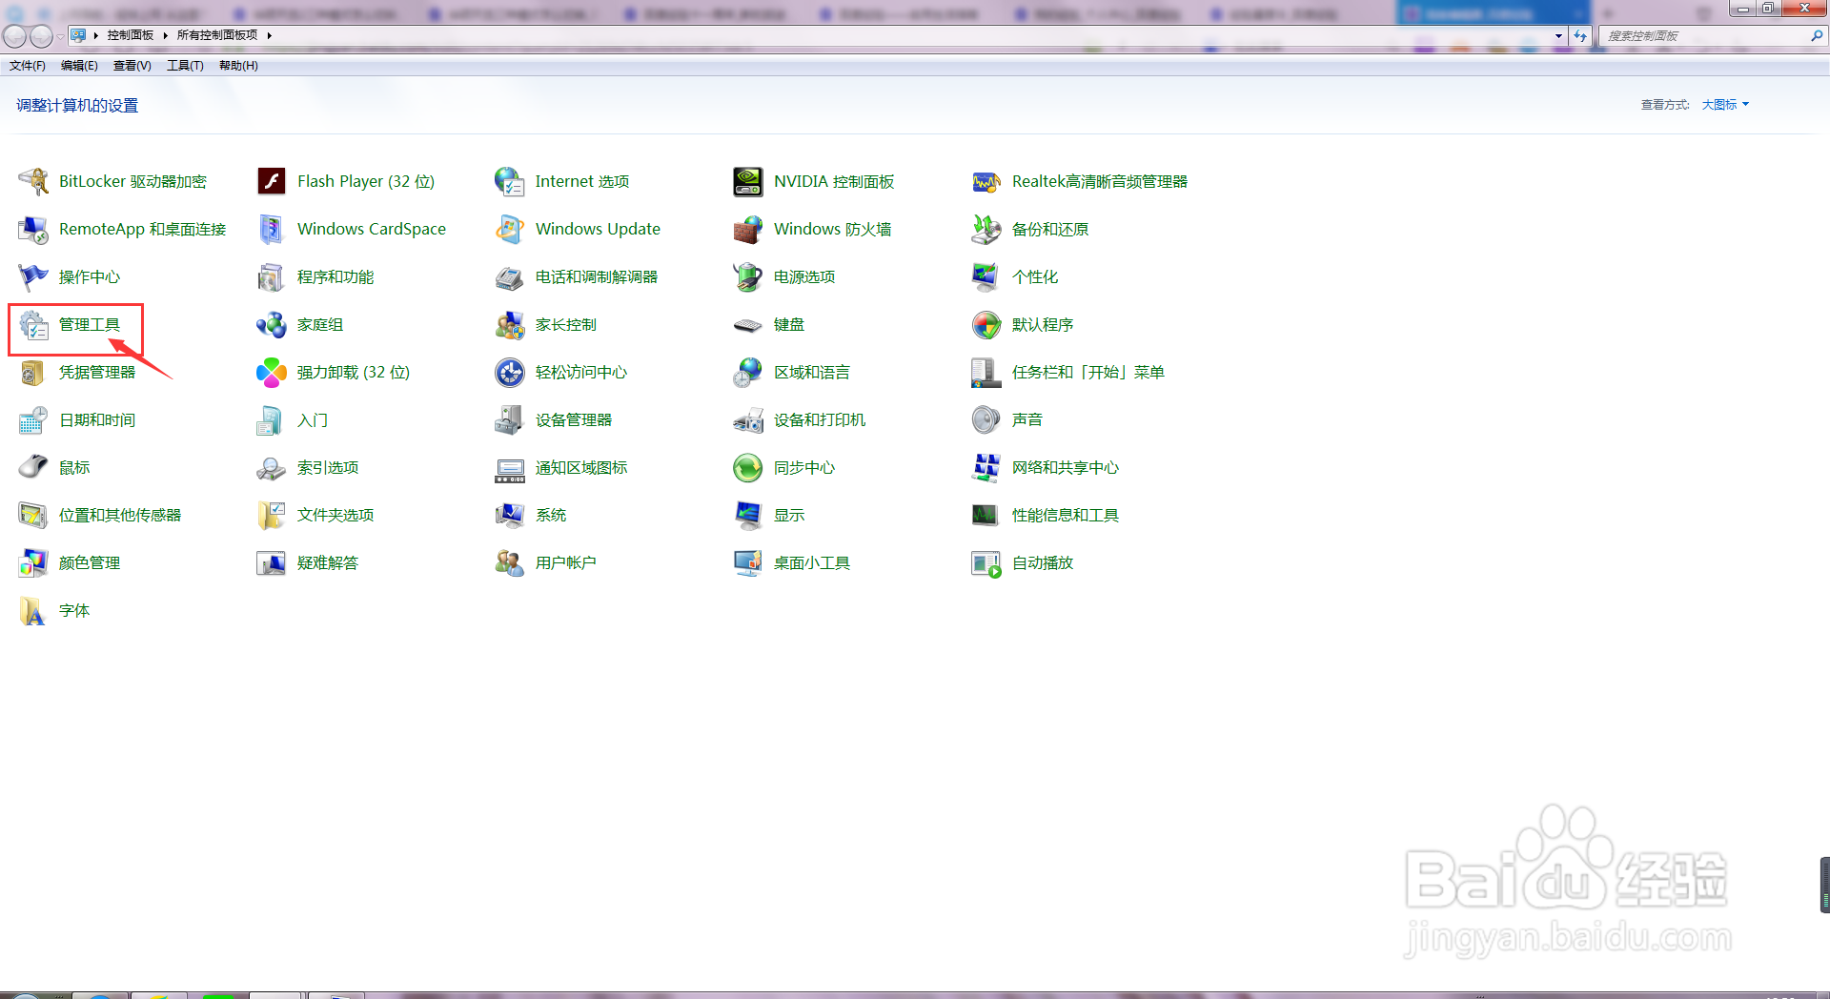1830x999 pixels.
Task: Open the 备份和还原 icon
Action: [986, 229]
